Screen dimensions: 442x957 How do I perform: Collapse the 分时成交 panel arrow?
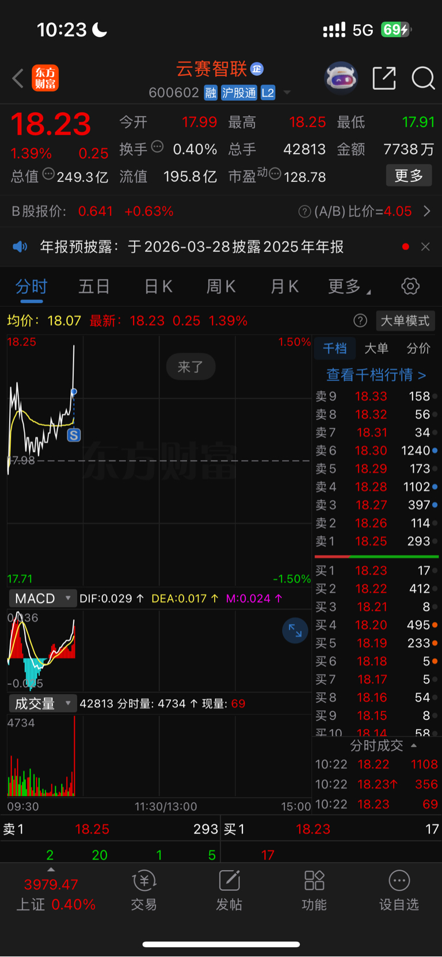413,746
